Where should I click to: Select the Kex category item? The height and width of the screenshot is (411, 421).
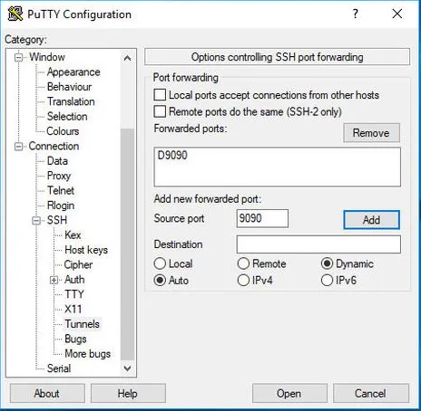point(73,234)
